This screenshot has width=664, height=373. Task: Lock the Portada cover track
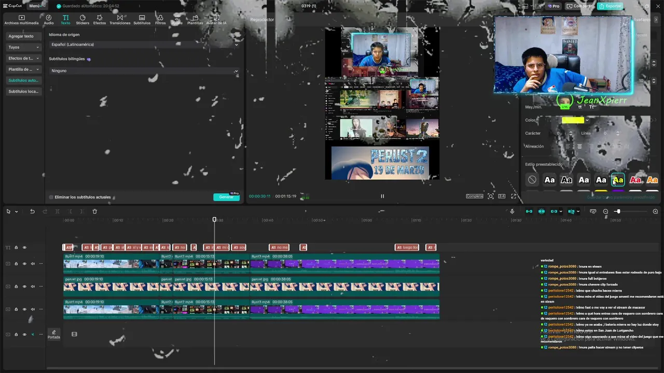point(16,335)
